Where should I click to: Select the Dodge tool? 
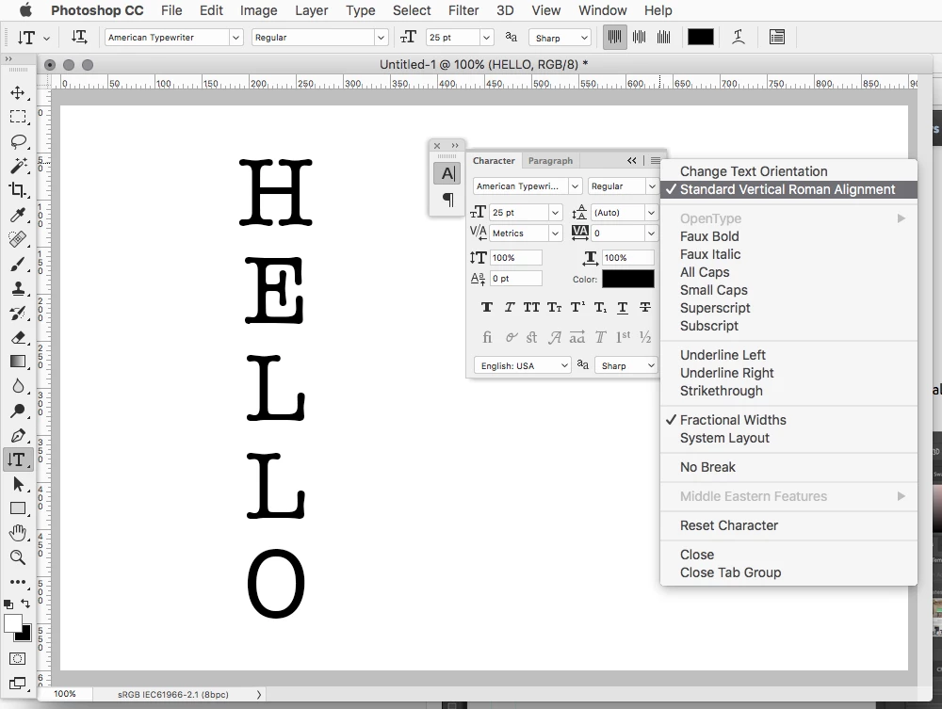(x=17, y=411)
